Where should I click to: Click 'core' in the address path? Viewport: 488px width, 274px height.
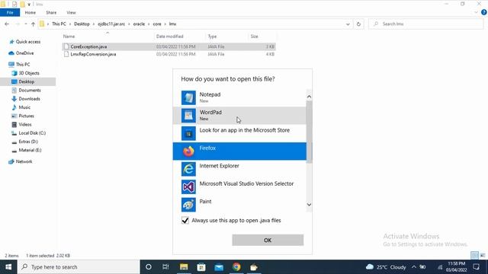[157, 24]
